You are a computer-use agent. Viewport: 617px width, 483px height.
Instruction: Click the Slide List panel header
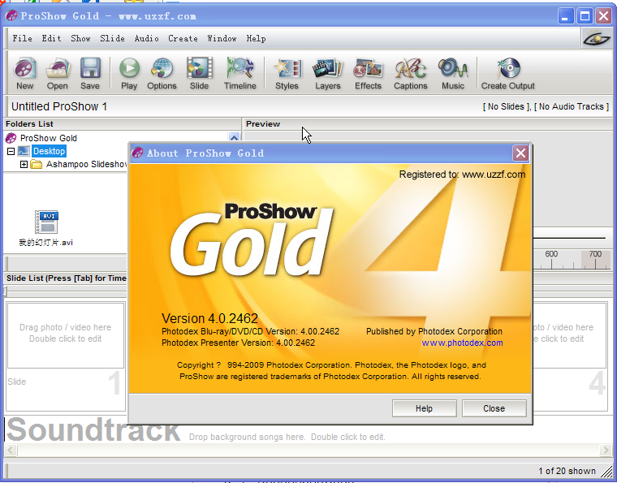pos(66,278)
